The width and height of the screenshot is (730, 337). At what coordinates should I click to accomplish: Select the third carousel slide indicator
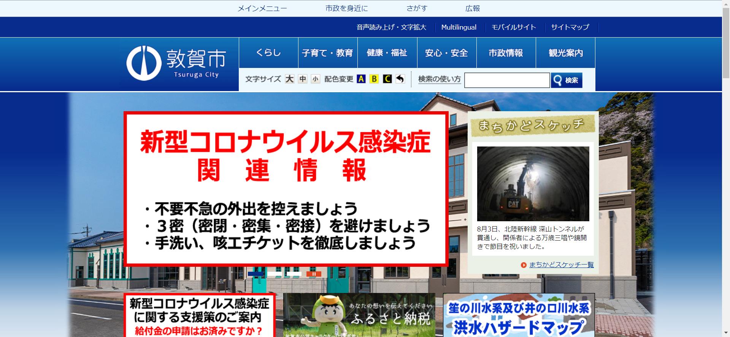[294, 274]
